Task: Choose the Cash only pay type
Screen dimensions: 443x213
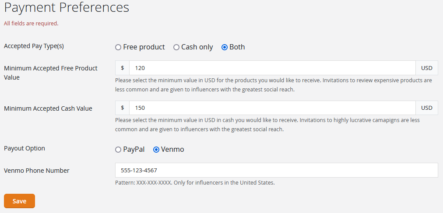Action: [176, 47]
